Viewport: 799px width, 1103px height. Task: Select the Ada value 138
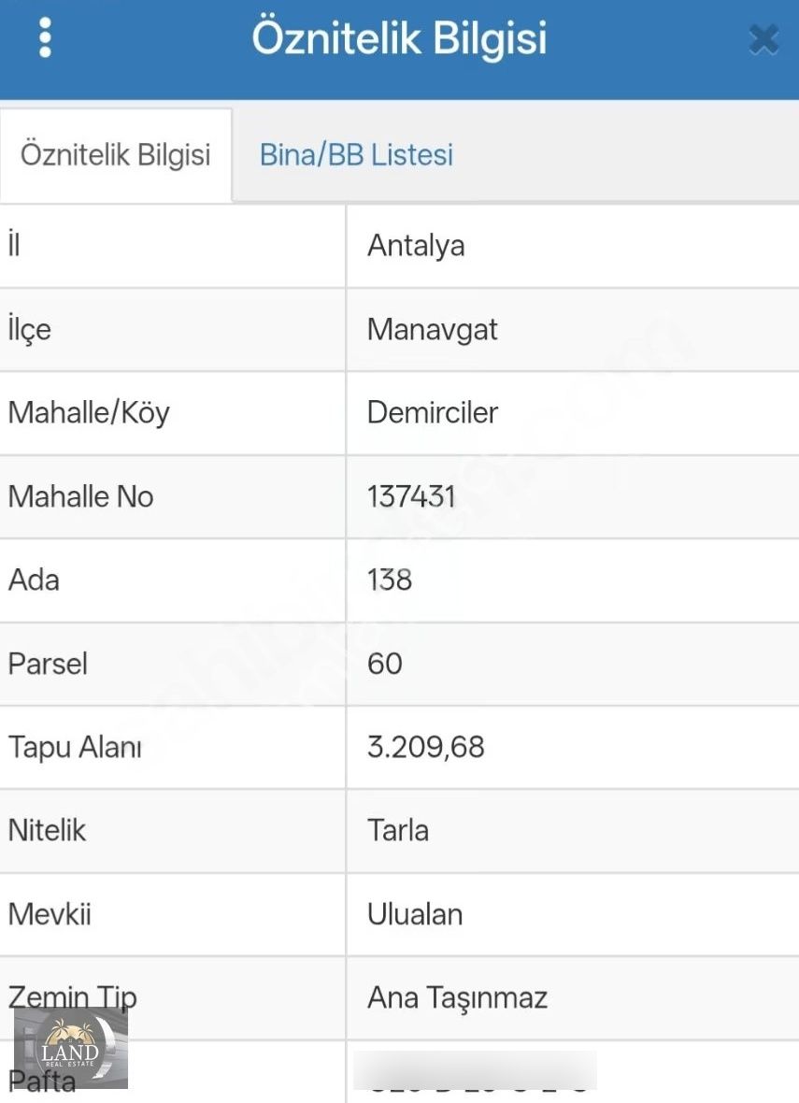pos(389,580)
